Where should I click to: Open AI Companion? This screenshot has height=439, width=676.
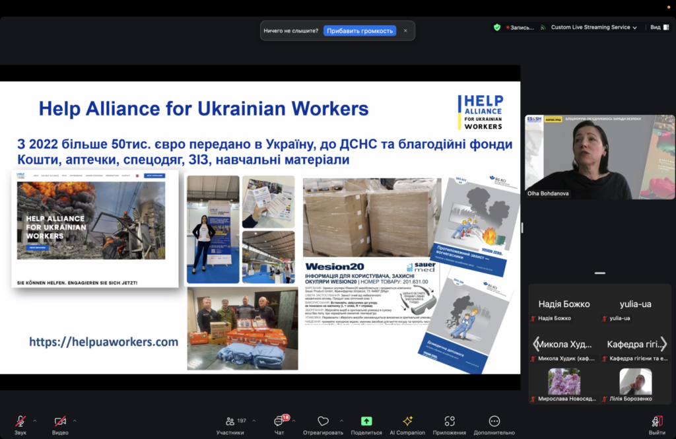point(407,424)
